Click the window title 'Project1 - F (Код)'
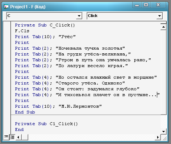The height and width of the screenshot is (144, 171). pos(28,7)
